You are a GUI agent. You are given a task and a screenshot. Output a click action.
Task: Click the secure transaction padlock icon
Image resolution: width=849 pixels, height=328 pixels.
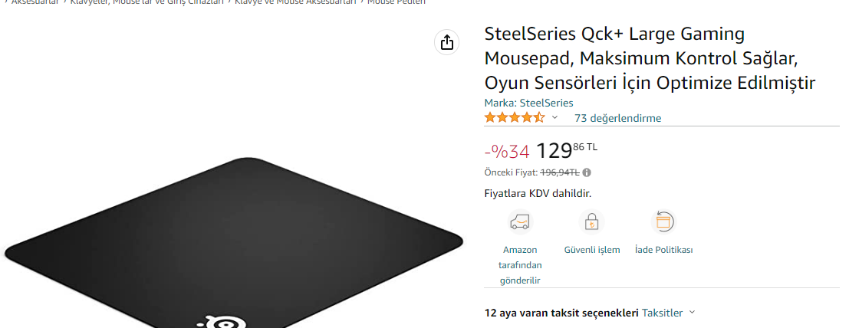(x=592, y=221)
